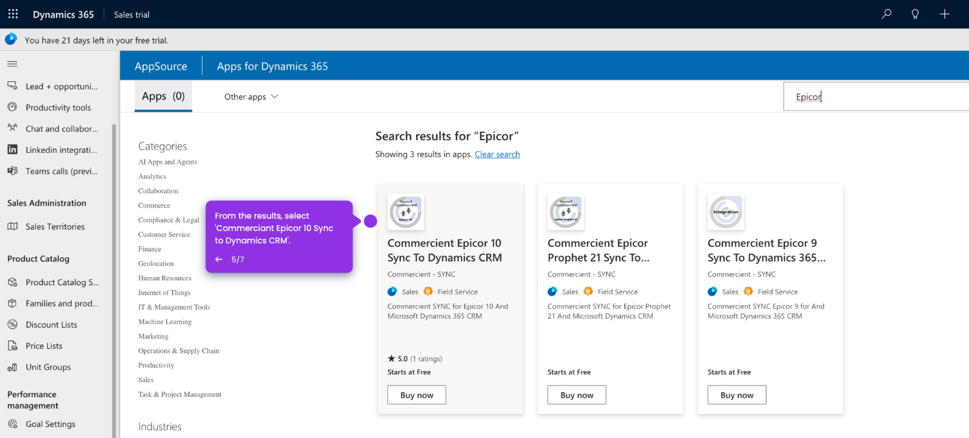Click the Unit Groups icon

(12, 367)
